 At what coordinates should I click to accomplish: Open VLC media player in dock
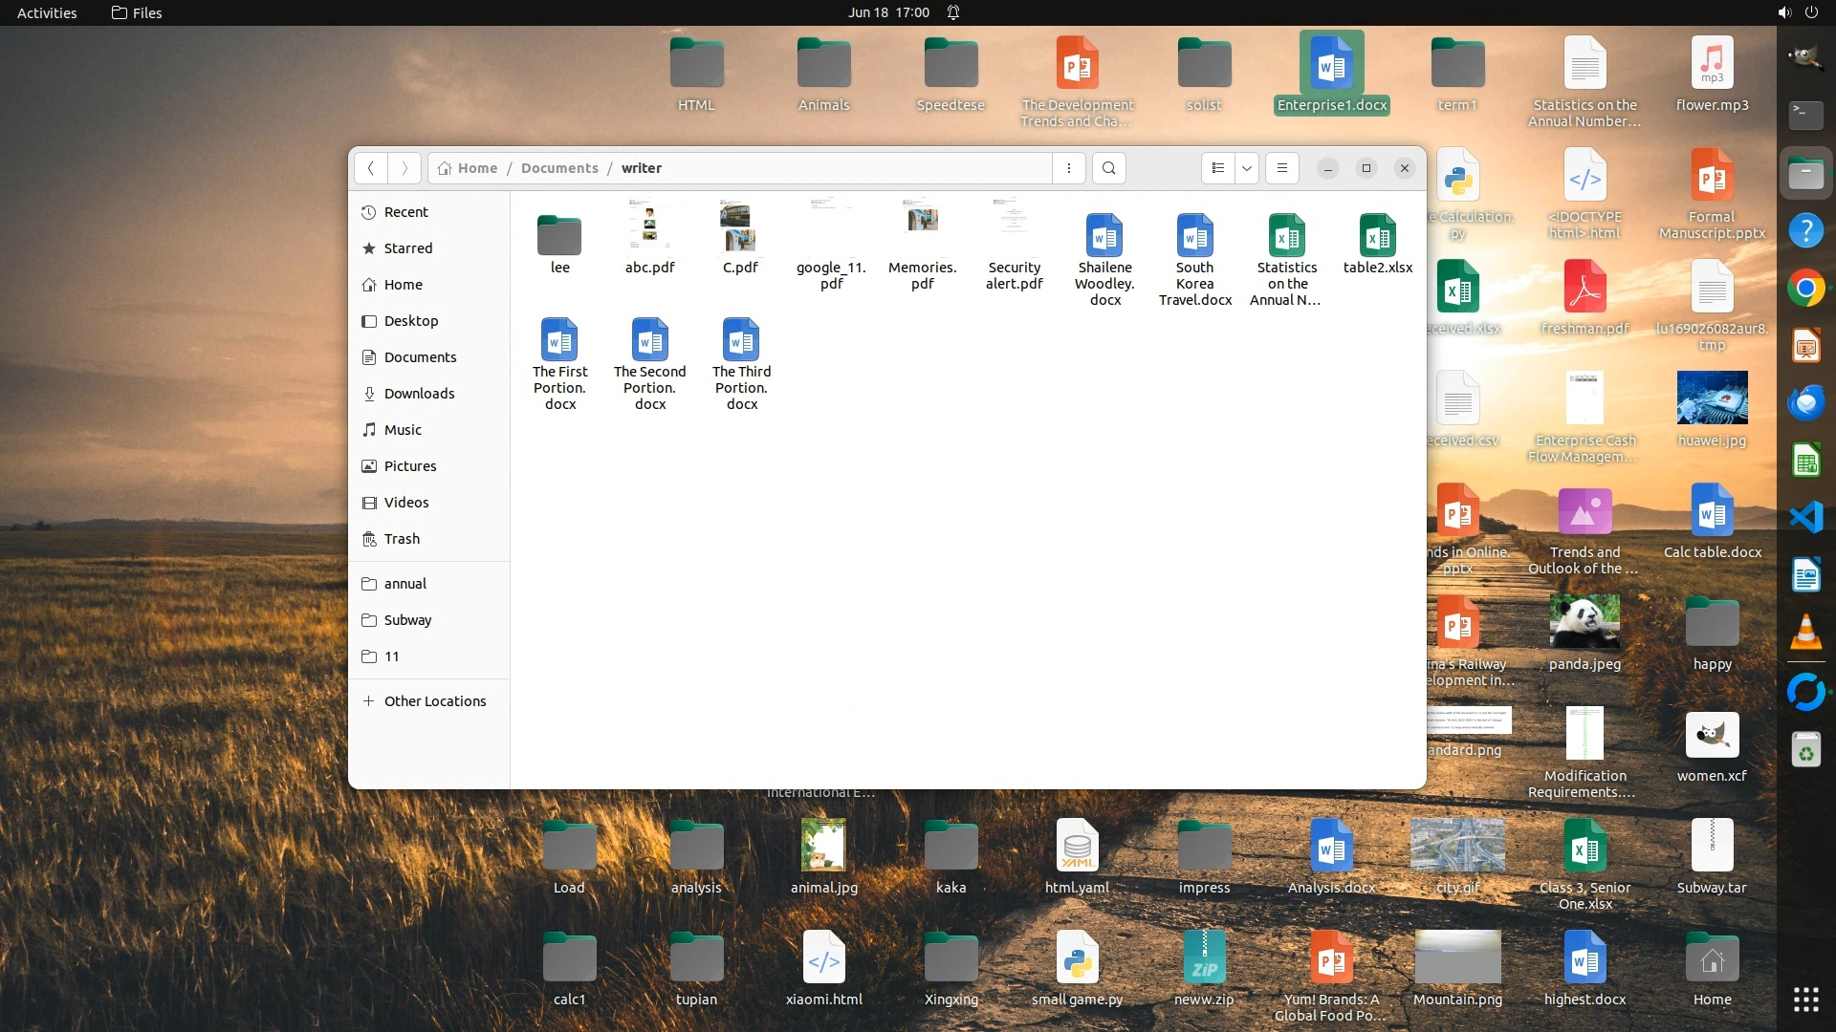pyautogui.click(x=1805, y=633)
